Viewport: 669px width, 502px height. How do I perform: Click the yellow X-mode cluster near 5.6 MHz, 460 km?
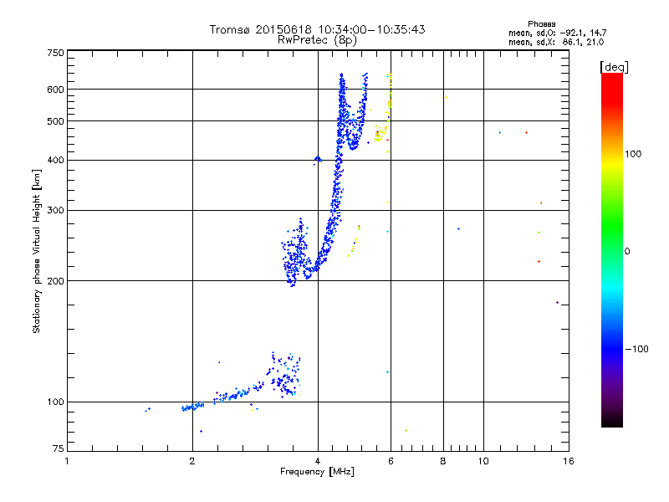(x=380, y=134)
